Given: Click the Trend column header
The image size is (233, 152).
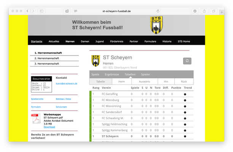Looking at the screenshot, I should 188,88.
